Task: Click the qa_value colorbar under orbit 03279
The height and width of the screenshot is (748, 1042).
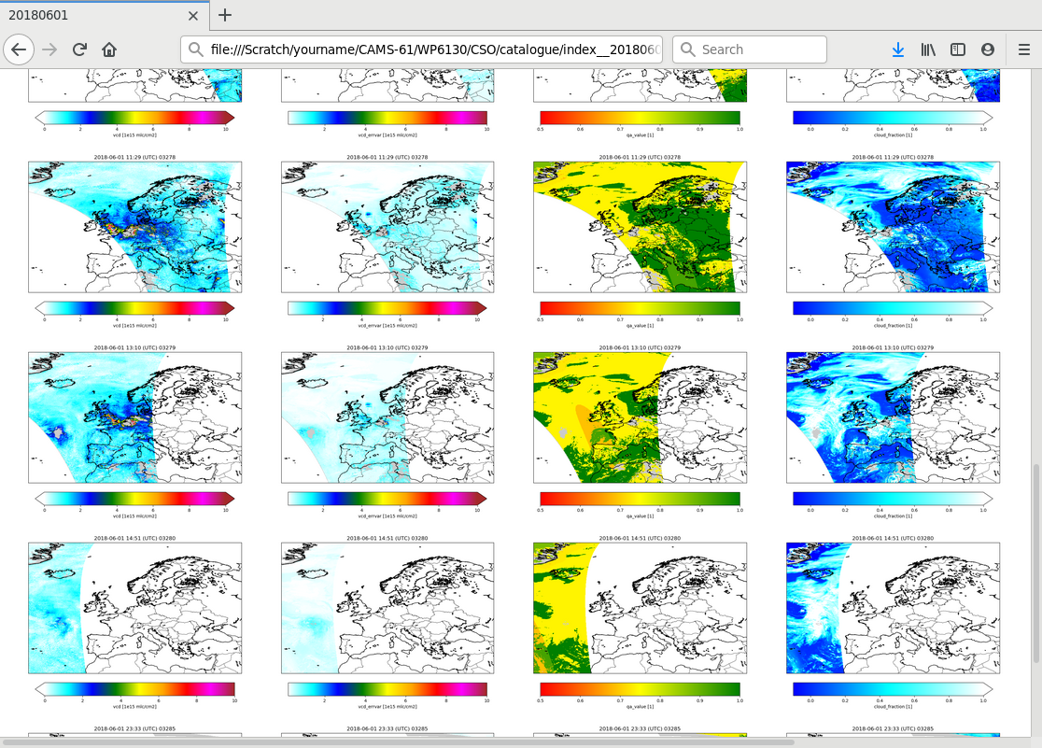Action: (x=640, y=499)
